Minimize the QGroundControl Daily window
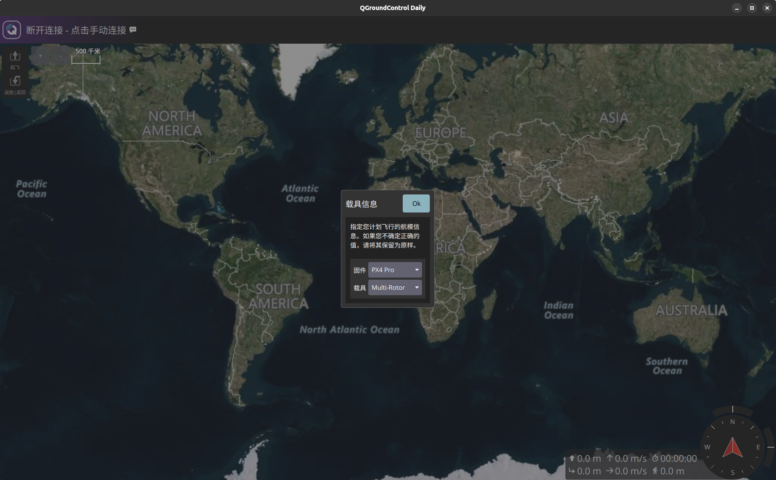776x480 pixels. point(737,8)
